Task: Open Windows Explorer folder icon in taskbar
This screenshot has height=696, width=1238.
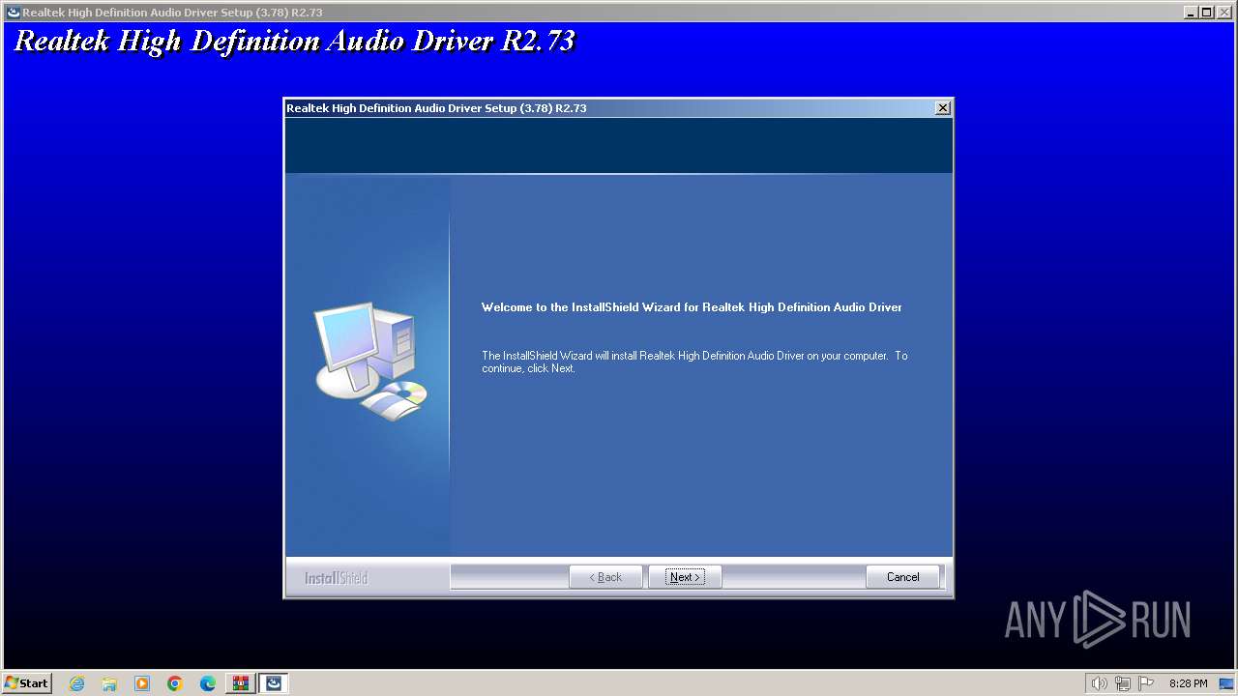Action: 109,683
